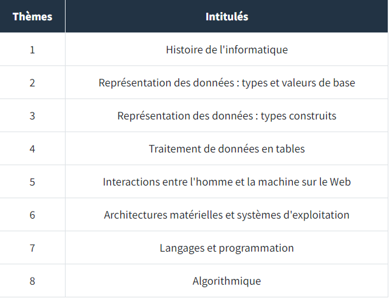Select theme number 8 cell
The image size is (389, 298).
[32, 281]
